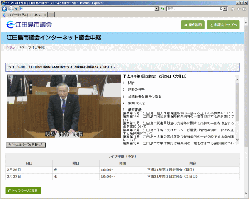Click the 江田島市議会 logo
249x199 pixels.
point(29,24)
